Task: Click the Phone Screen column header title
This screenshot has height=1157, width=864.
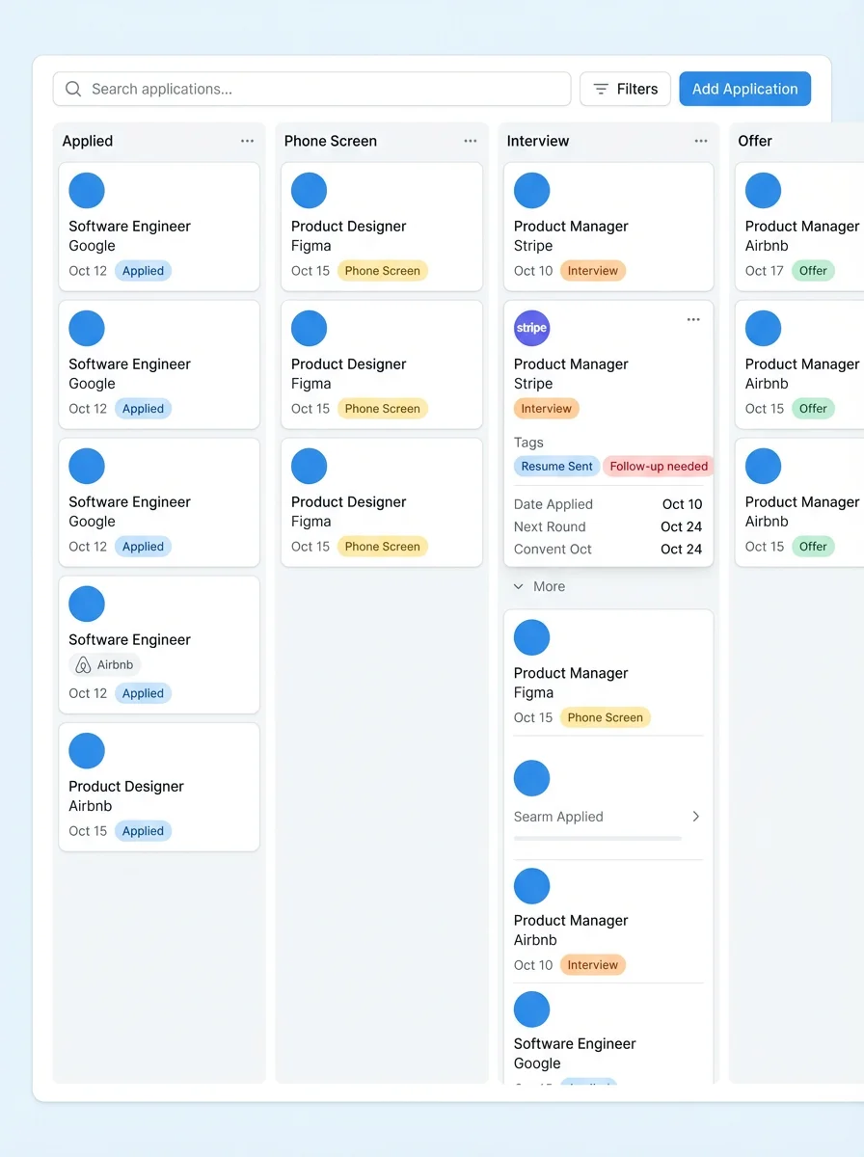Action: pyautogui.click(x=331, y=141)
